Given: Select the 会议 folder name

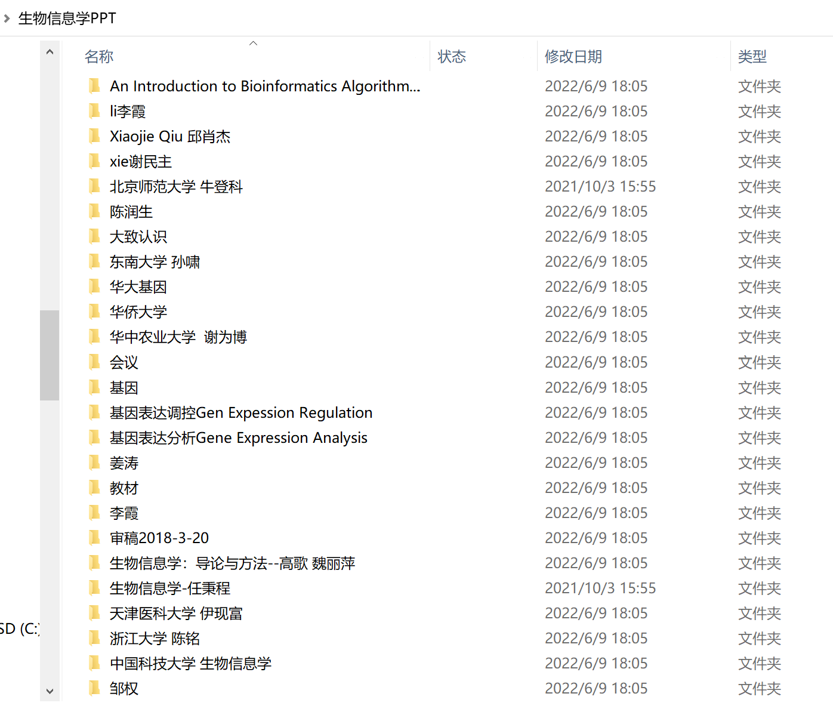Looking at the screenshot, I should pyautogui.click(x=124, y=362).
